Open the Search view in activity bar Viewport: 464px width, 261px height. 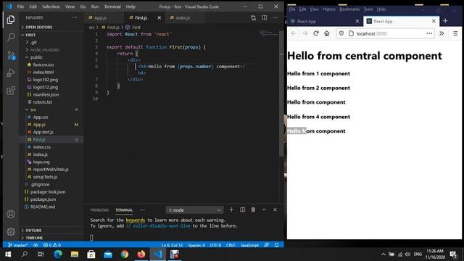pos(11,37)
